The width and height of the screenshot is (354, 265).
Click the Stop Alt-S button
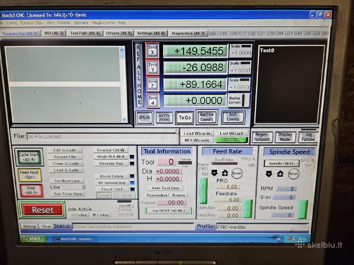coord(31,190)
